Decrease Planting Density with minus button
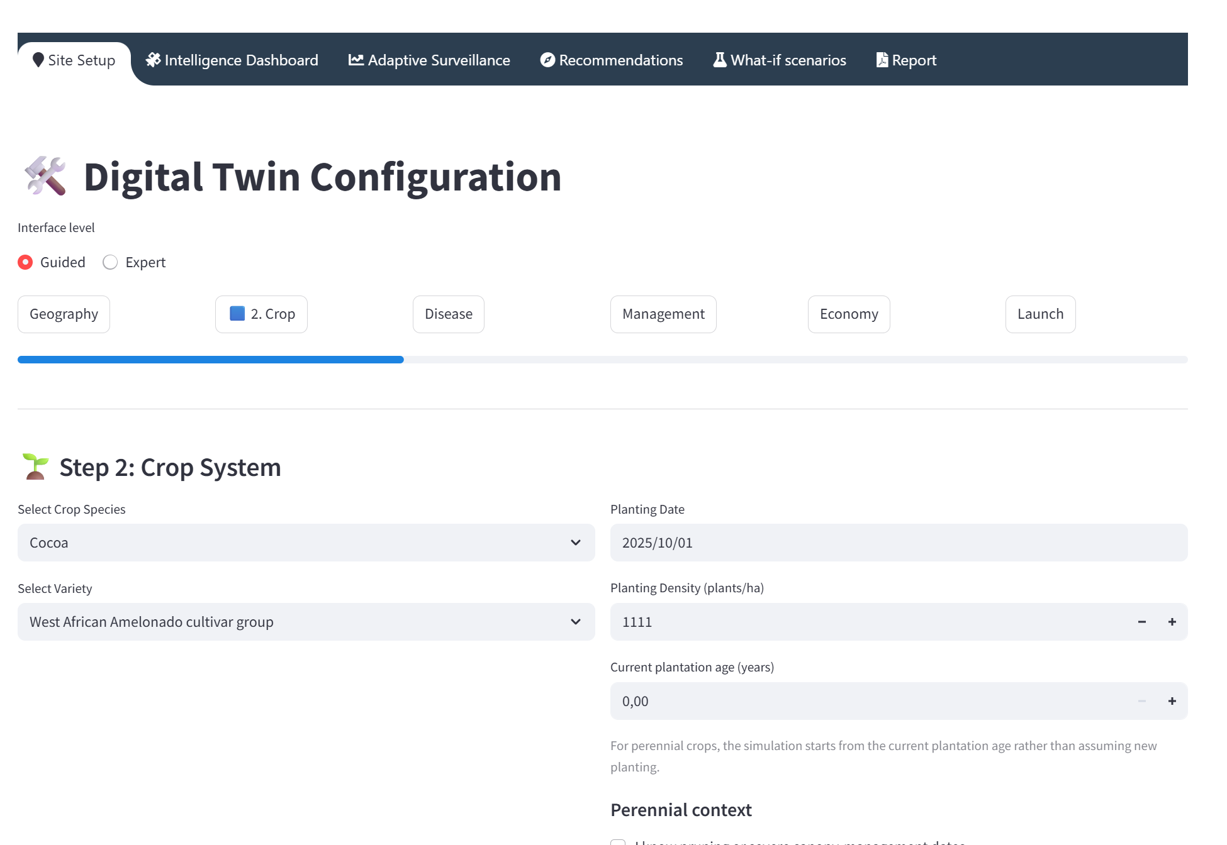The image size is (1227, 845). coord(1142,622)
